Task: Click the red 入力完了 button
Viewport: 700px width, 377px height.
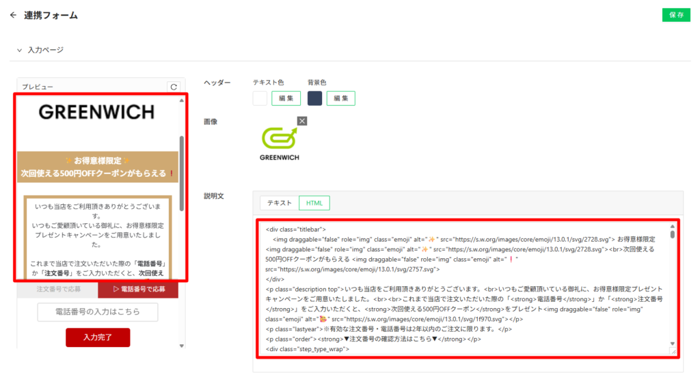Action: tap(98, 337)
